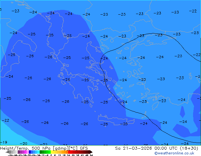Click the GFS model name in the title
Screen dimensions: 201x156
(84, 148)
